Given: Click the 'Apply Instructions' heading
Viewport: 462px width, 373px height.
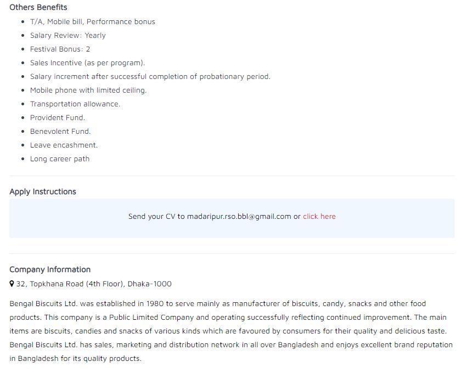Looking at the screenshot, I should (x=43, y=192).
